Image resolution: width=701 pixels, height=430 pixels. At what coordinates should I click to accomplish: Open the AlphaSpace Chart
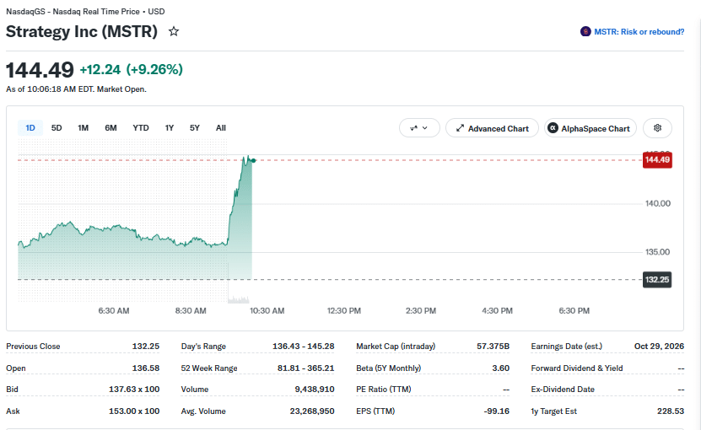[x=590, y=128]
